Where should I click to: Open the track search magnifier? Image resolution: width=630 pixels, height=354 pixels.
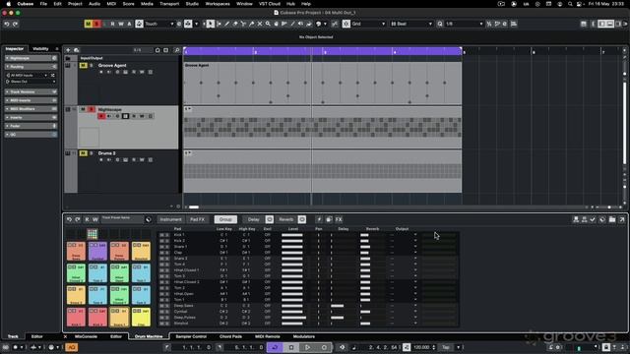coord(177,50)
